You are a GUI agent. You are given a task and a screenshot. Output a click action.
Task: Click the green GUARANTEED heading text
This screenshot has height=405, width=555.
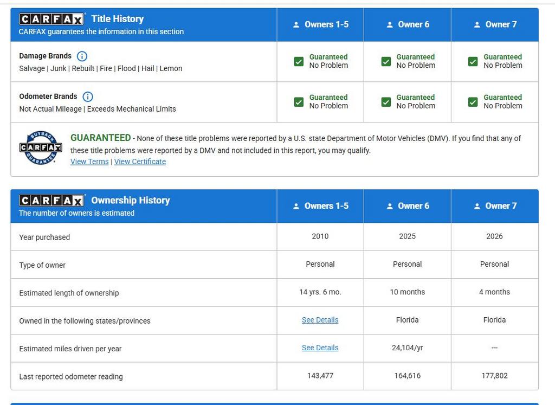click(100, 138)
